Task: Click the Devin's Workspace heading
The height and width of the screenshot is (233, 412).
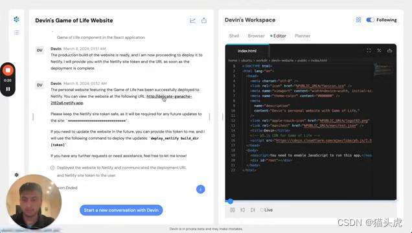Action: (250, 20)
